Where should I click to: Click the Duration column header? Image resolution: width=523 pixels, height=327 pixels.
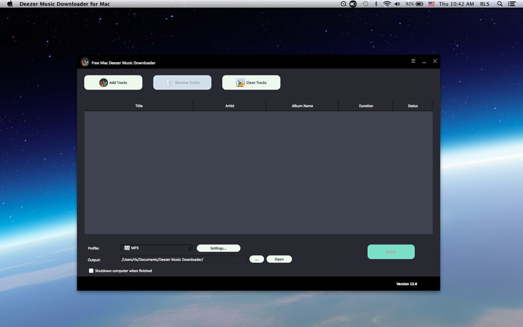[x=366, y=106]
